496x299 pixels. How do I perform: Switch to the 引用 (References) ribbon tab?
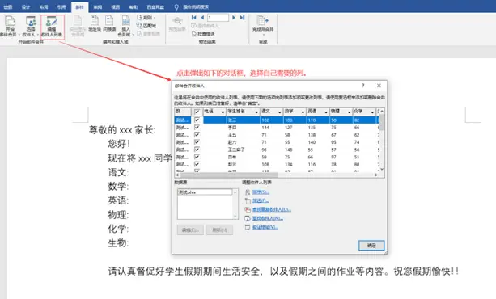click(x=61, y=7)
